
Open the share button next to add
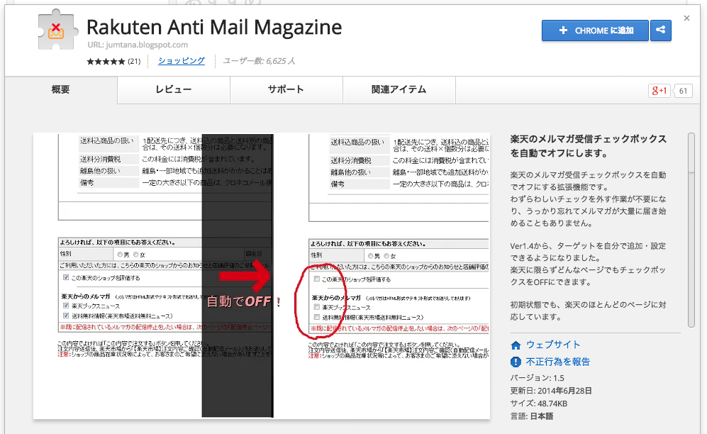click(661, 30)
